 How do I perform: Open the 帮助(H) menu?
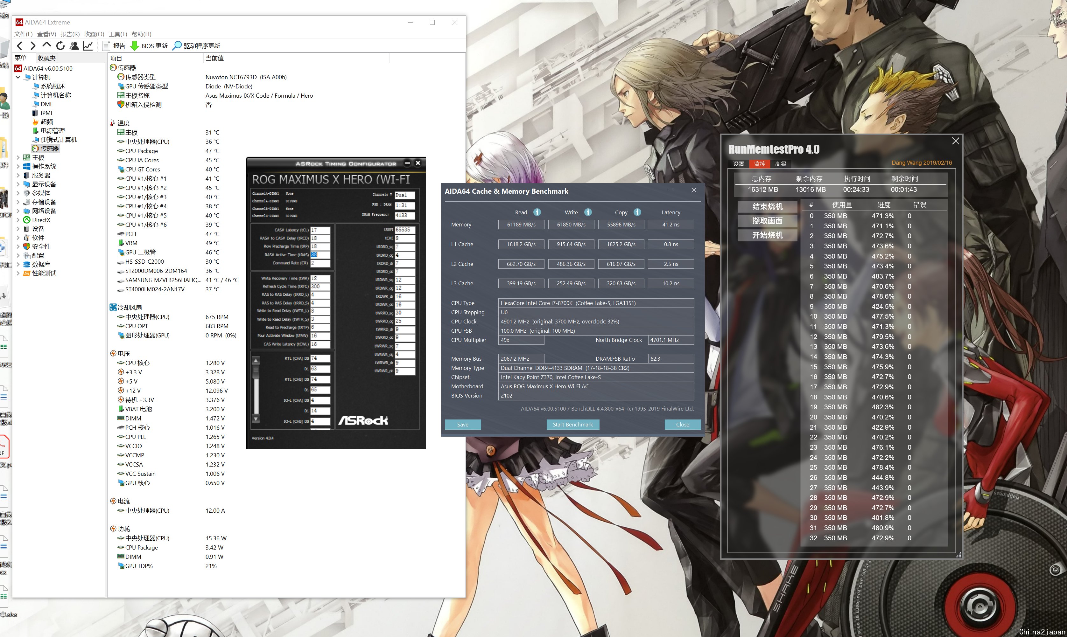(x=142, y=34)
